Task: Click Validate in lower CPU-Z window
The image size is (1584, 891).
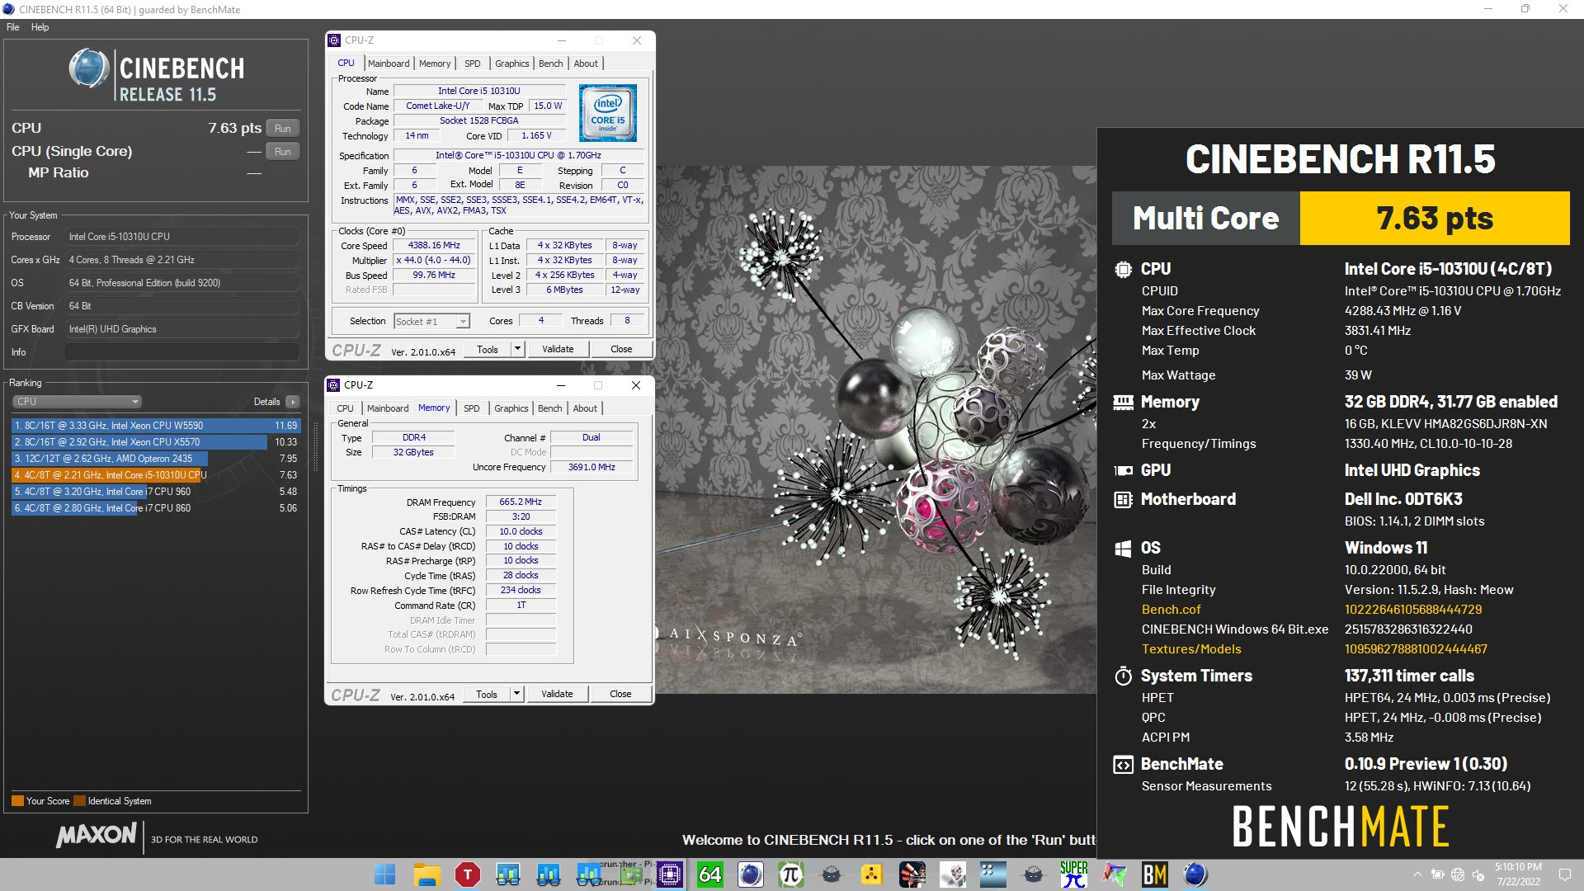Action: (557, 695)
